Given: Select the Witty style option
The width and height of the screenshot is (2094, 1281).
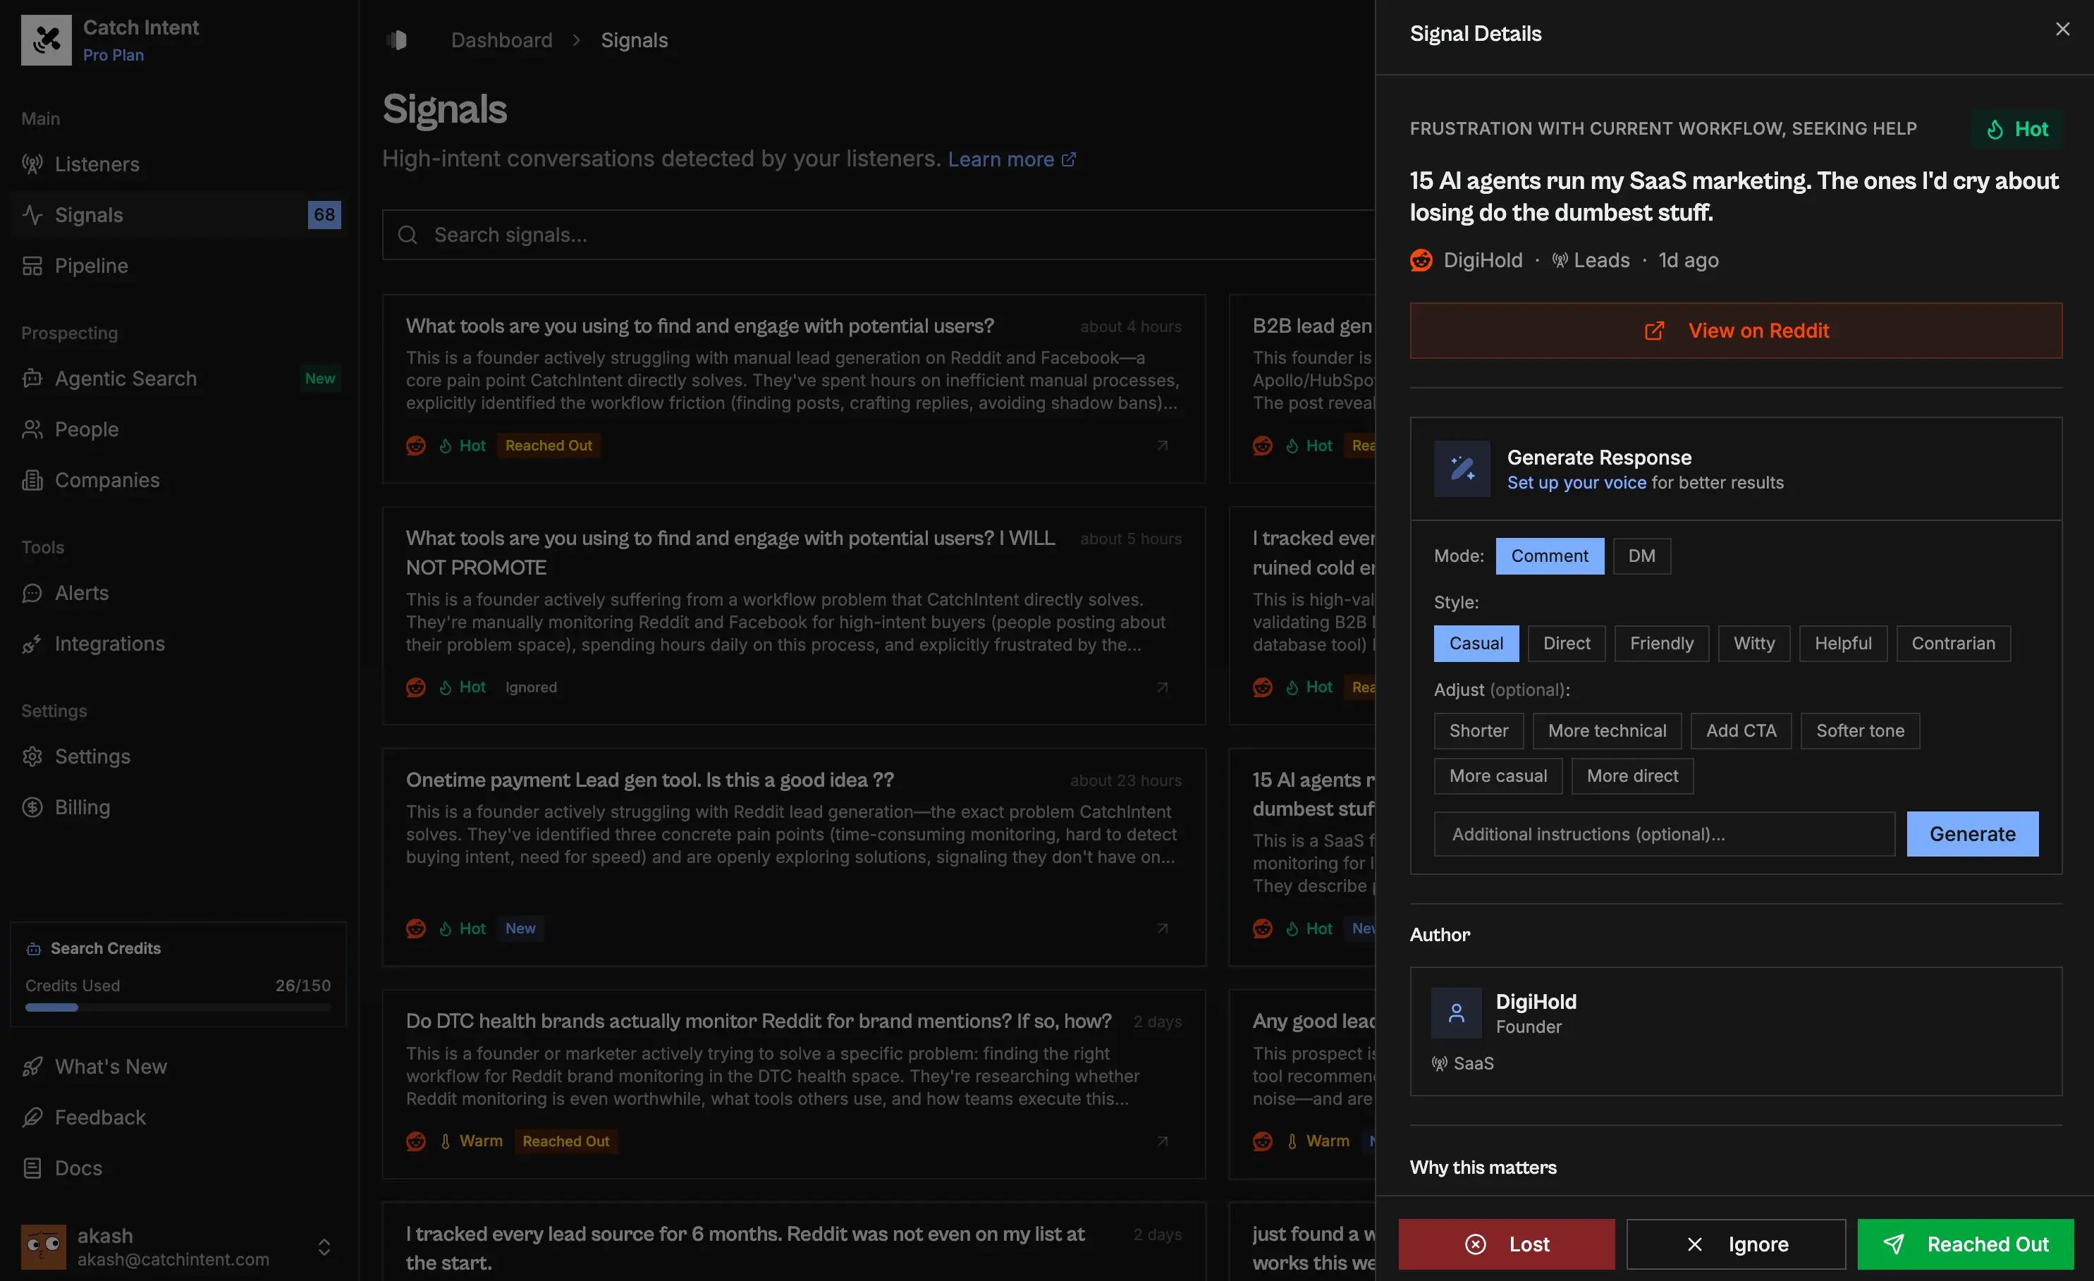Looking at the screenshot, I should [1753, 644].
